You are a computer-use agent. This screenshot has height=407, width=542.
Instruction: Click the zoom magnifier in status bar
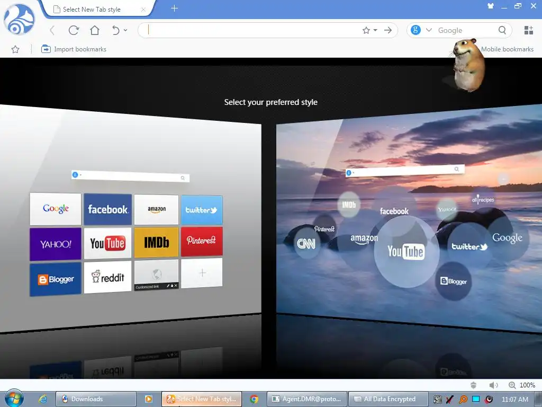click(x=512, y=385)
